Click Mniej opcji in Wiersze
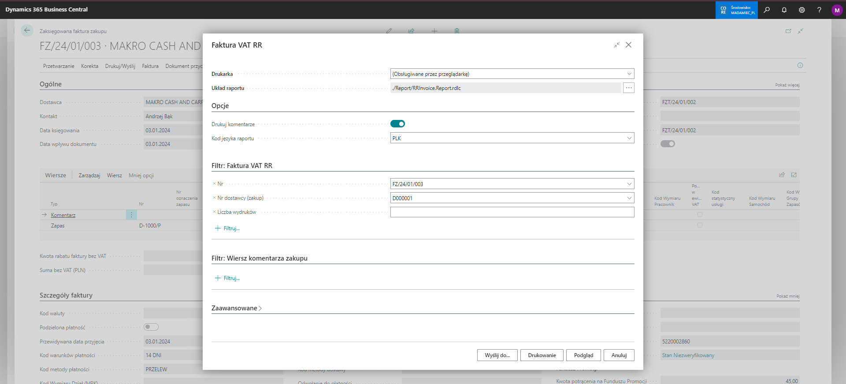The image size is (846, 384). pyautogui.click(x=141, y=175)
